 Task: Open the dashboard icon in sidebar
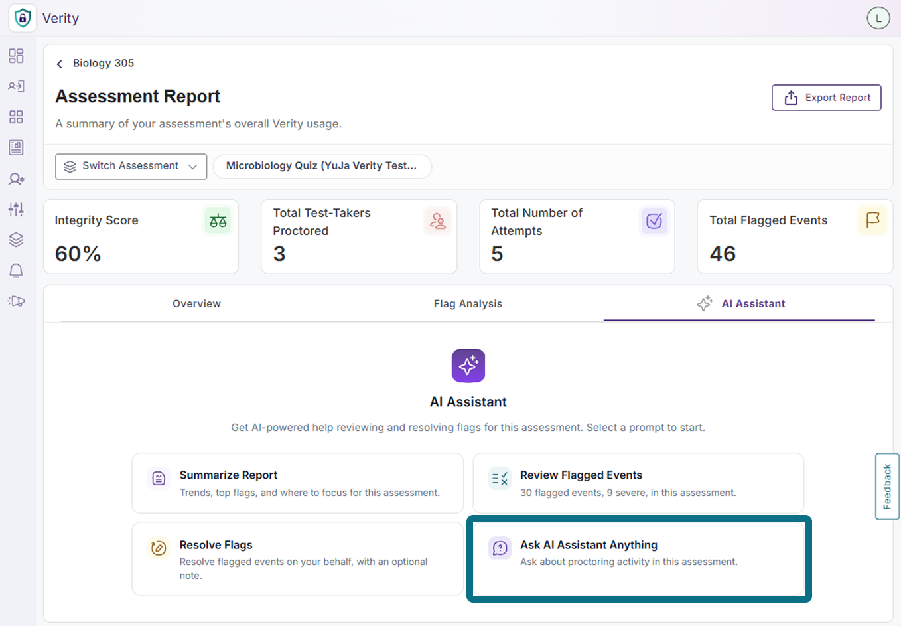(x=16, y=56)
